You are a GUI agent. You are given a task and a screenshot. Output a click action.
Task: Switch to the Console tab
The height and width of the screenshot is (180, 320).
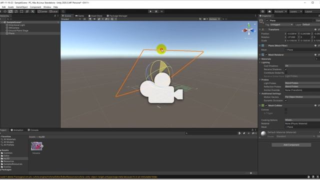33,130
